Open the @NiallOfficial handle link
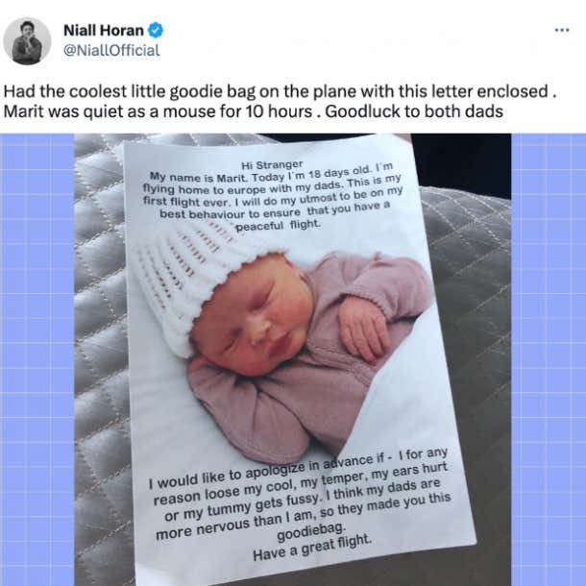Image resolution: width=586 pixels, height=586 pixels. coord(111,51)
